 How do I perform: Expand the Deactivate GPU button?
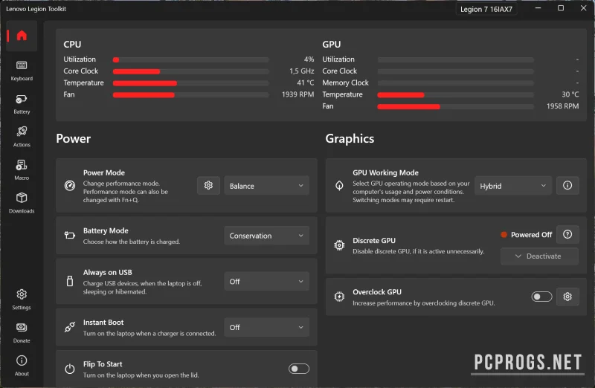(539, 256)
